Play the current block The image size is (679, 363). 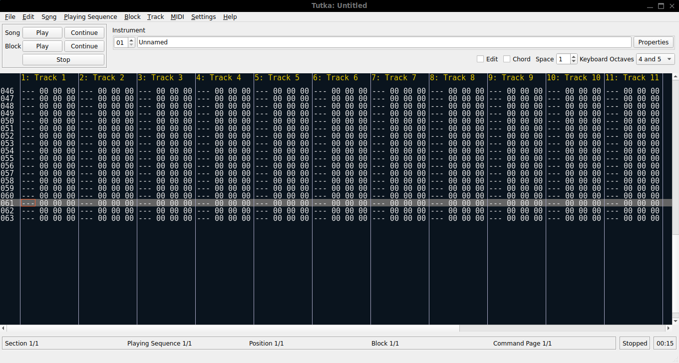point(42,46)
